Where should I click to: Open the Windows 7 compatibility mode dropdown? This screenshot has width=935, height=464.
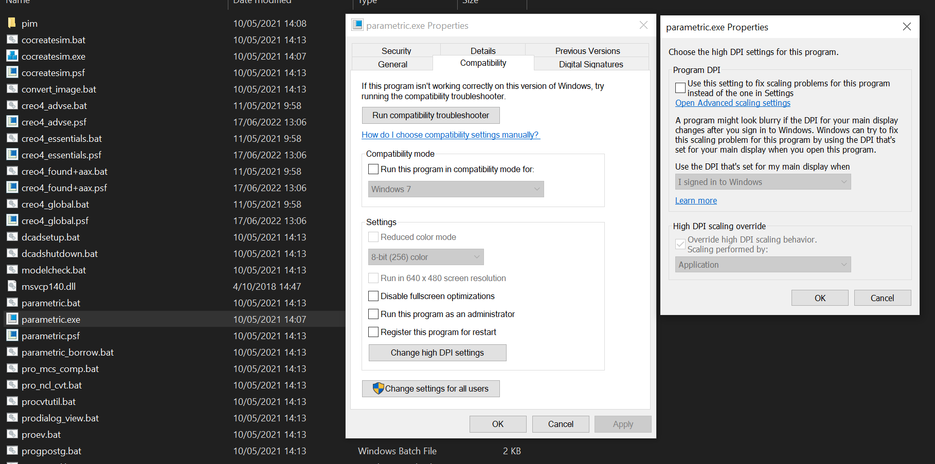tap(456, 189)
